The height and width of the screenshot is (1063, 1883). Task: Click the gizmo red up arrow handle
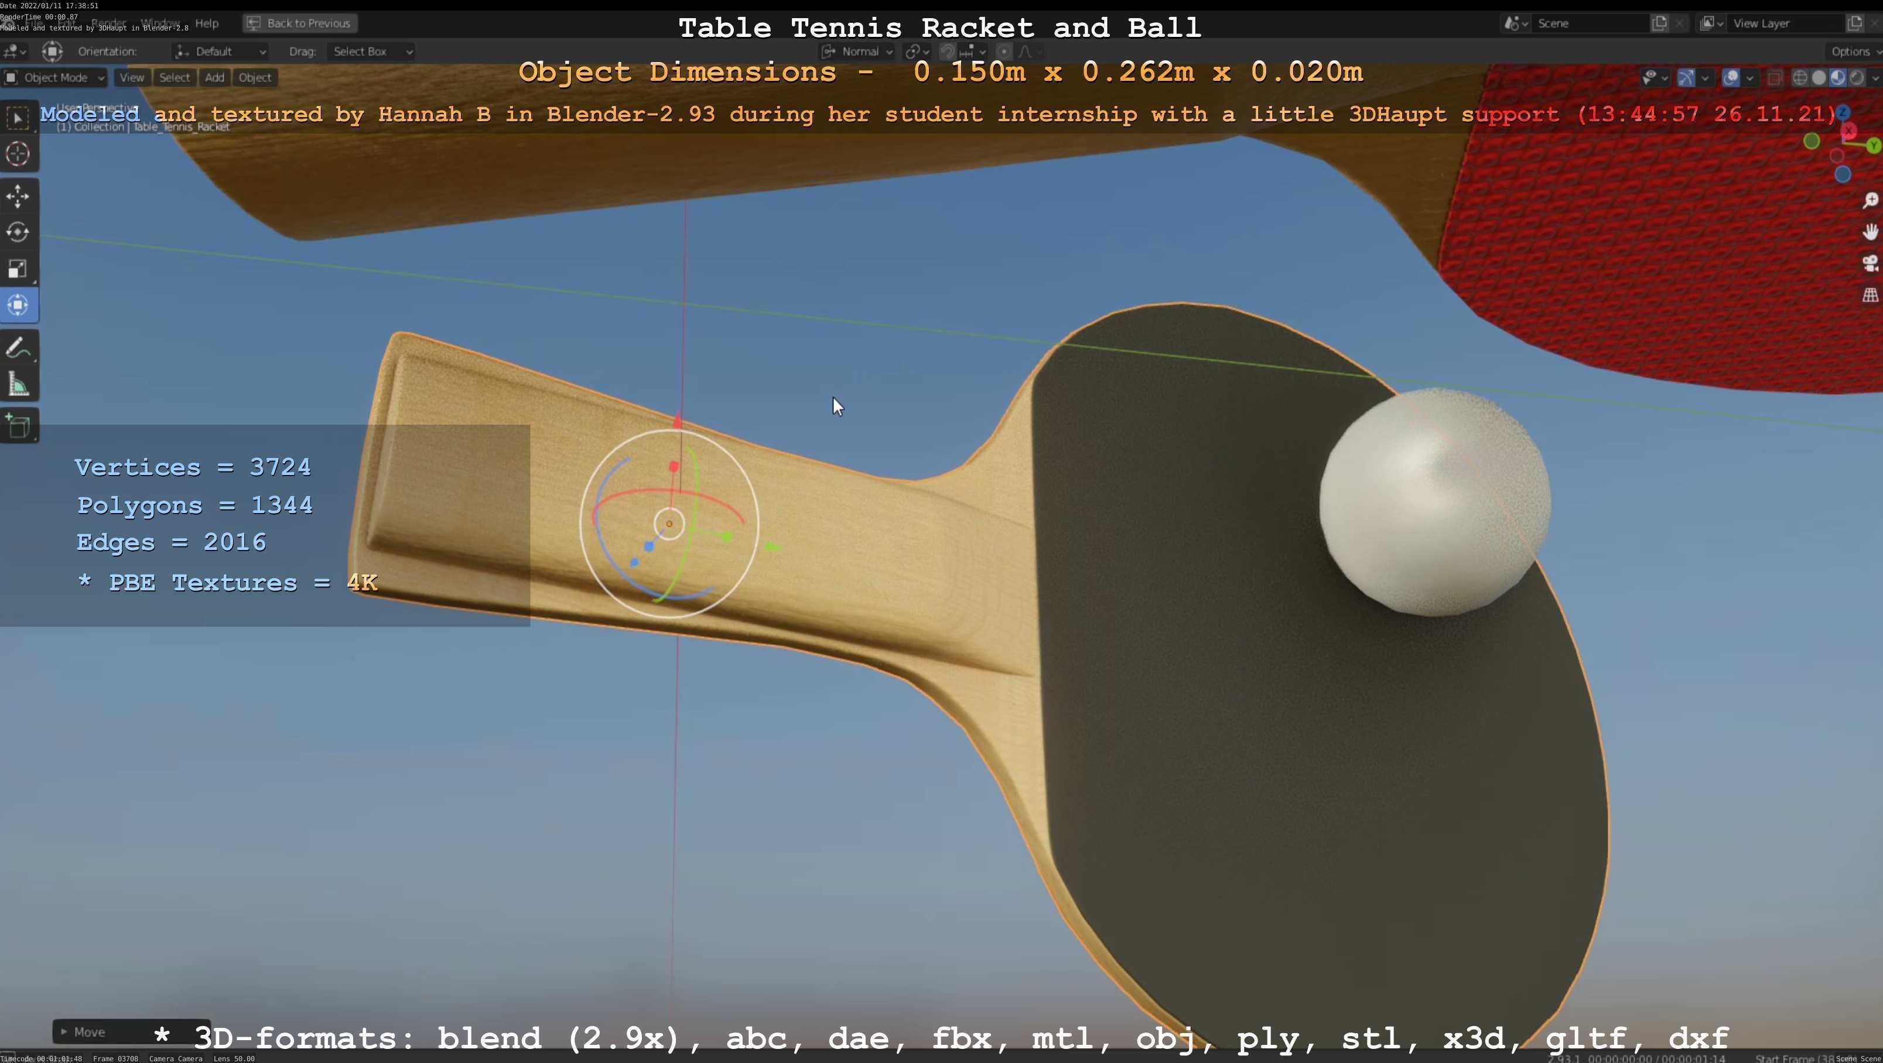(x=678, y=421)
